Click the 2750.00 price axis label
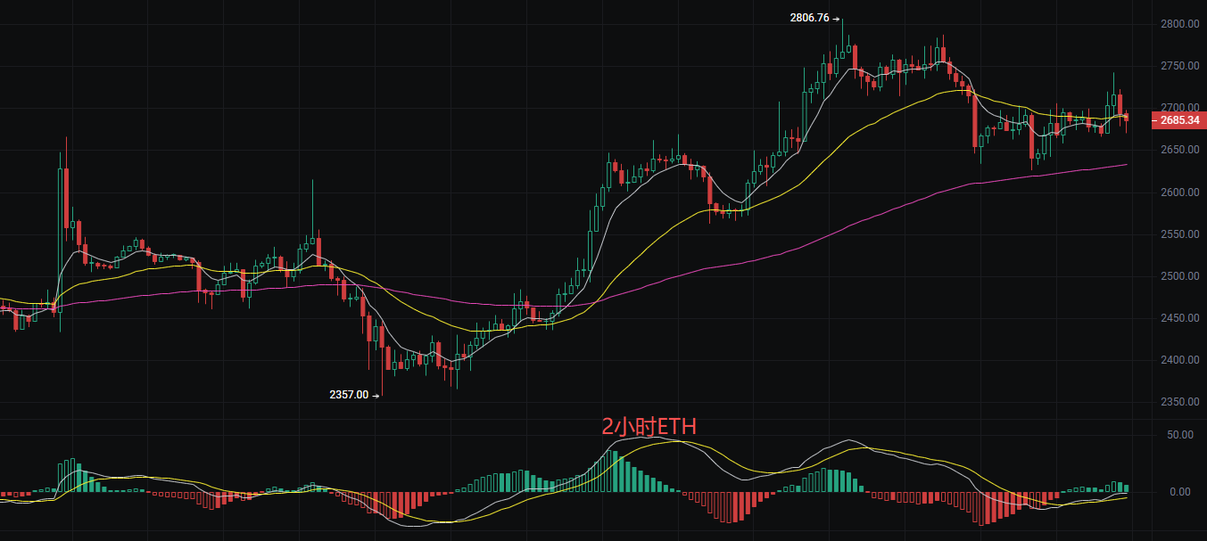This screenshot has height=541, width=1207. coord(1179,66)
